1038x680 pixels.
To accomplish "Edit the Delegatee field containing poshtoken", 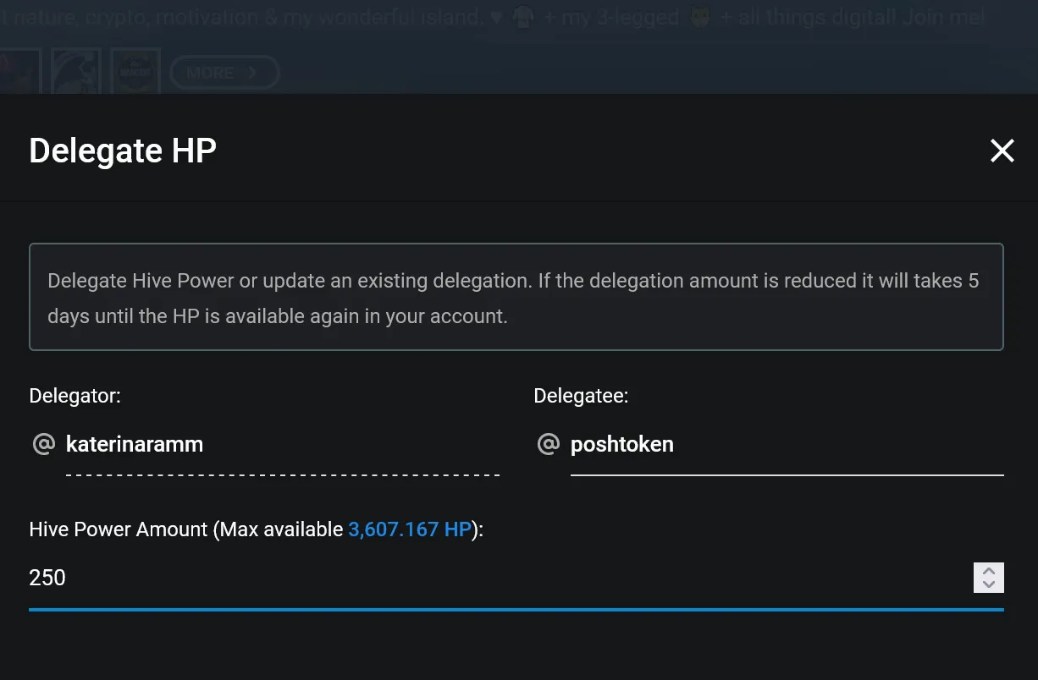I will point(787,445).
